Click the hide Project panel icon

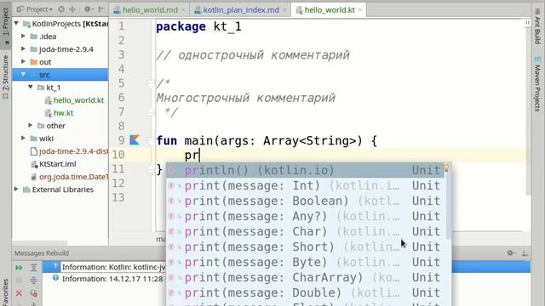101,9
